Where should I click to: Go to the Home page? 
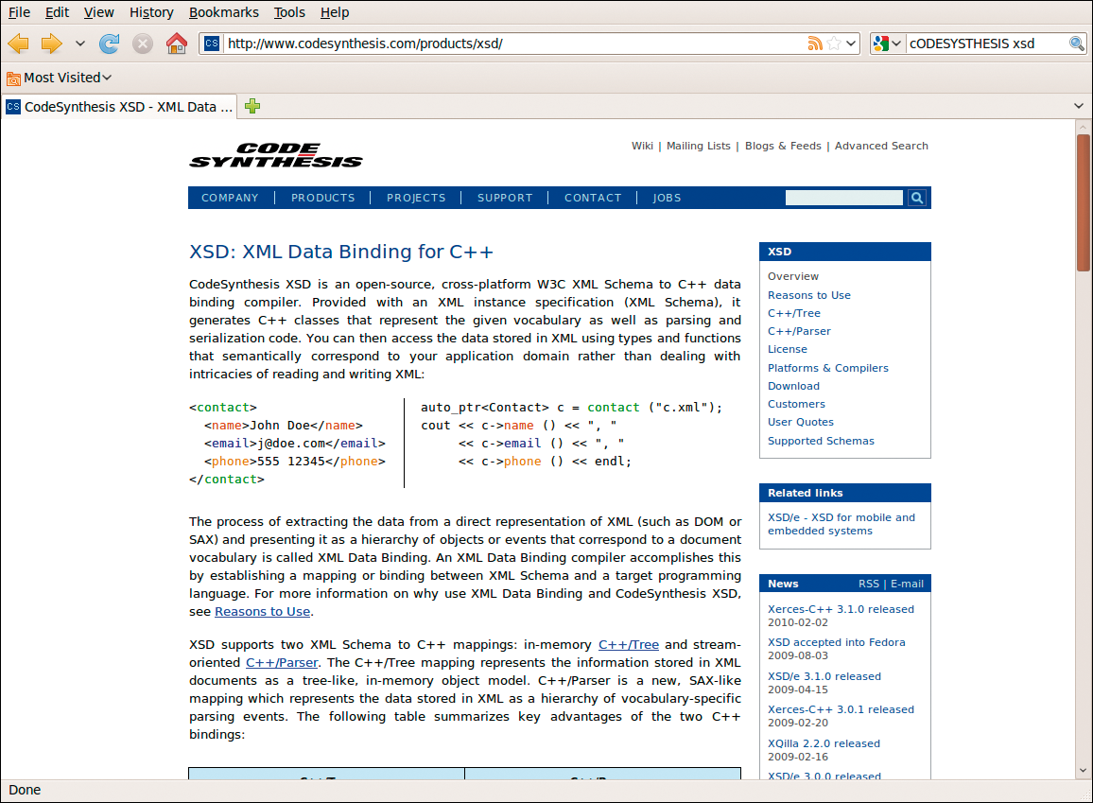click(177, 44)
